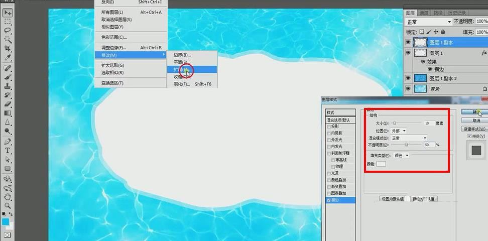Image resolution: width=488 pixels, height=241 pixels.
Task: Hide the 背景 layer
Action: [x=408, y=89]
